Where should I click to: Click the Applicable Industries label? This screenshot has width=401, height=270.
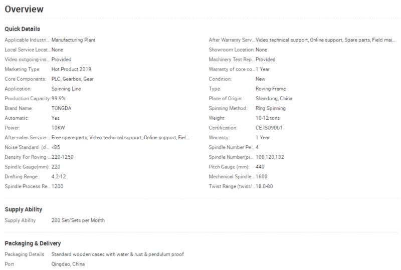pyautogui.click(x=27, y=40)
